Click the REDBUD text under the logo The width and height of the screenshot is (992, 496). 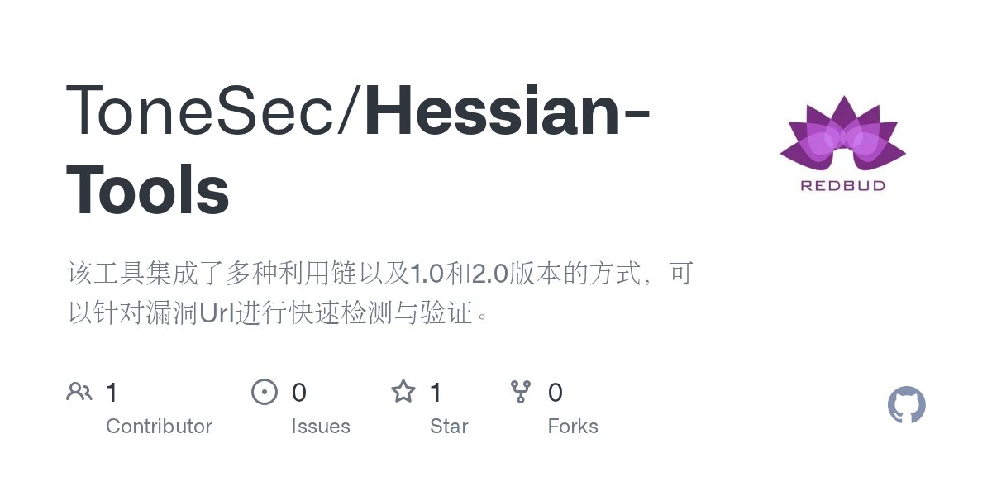[x=842, y=186]
